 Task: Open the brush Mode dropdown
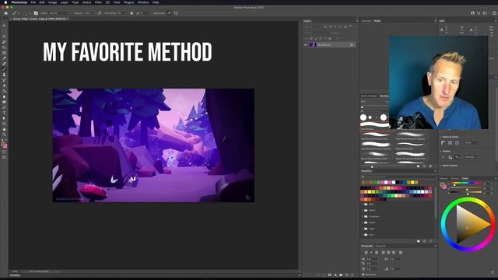(59, 13)
